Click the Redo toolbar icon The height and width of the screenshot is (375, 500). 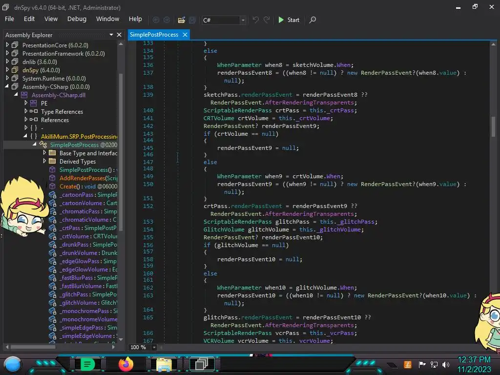coord(267,20)
